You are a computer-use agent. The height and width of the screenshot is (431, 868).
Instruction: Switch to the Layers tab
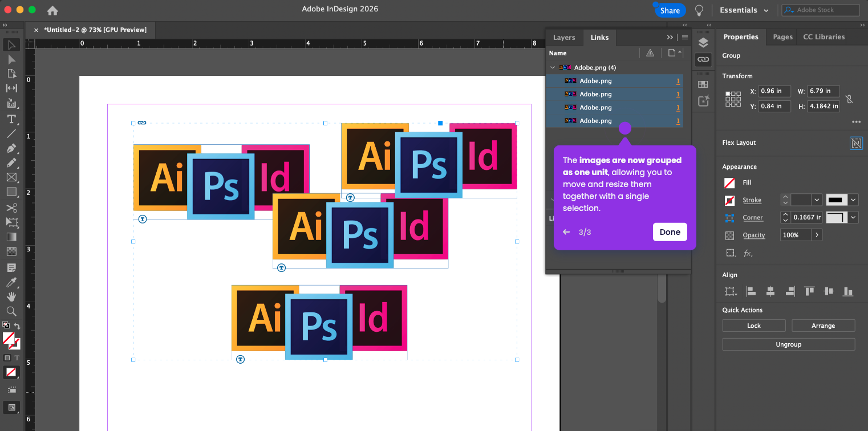(564, 37)
